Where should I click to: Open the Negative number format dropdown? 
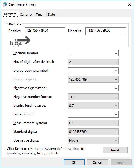point(93,97)
